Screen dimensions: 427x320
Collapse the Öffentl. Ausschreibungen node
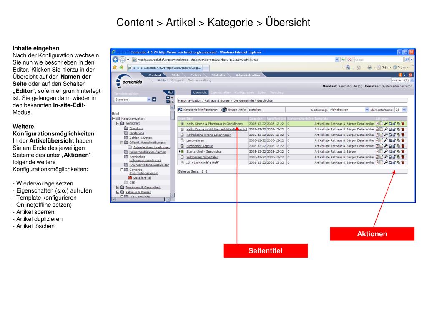[x=122, y=142]
